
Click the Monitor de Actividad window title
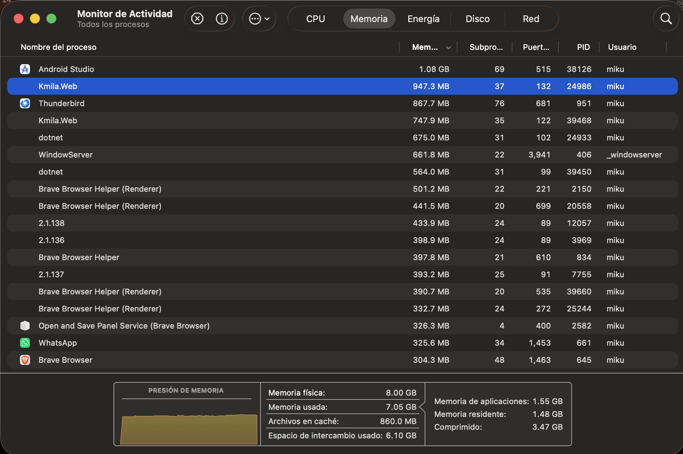click(x=125, y=14)
